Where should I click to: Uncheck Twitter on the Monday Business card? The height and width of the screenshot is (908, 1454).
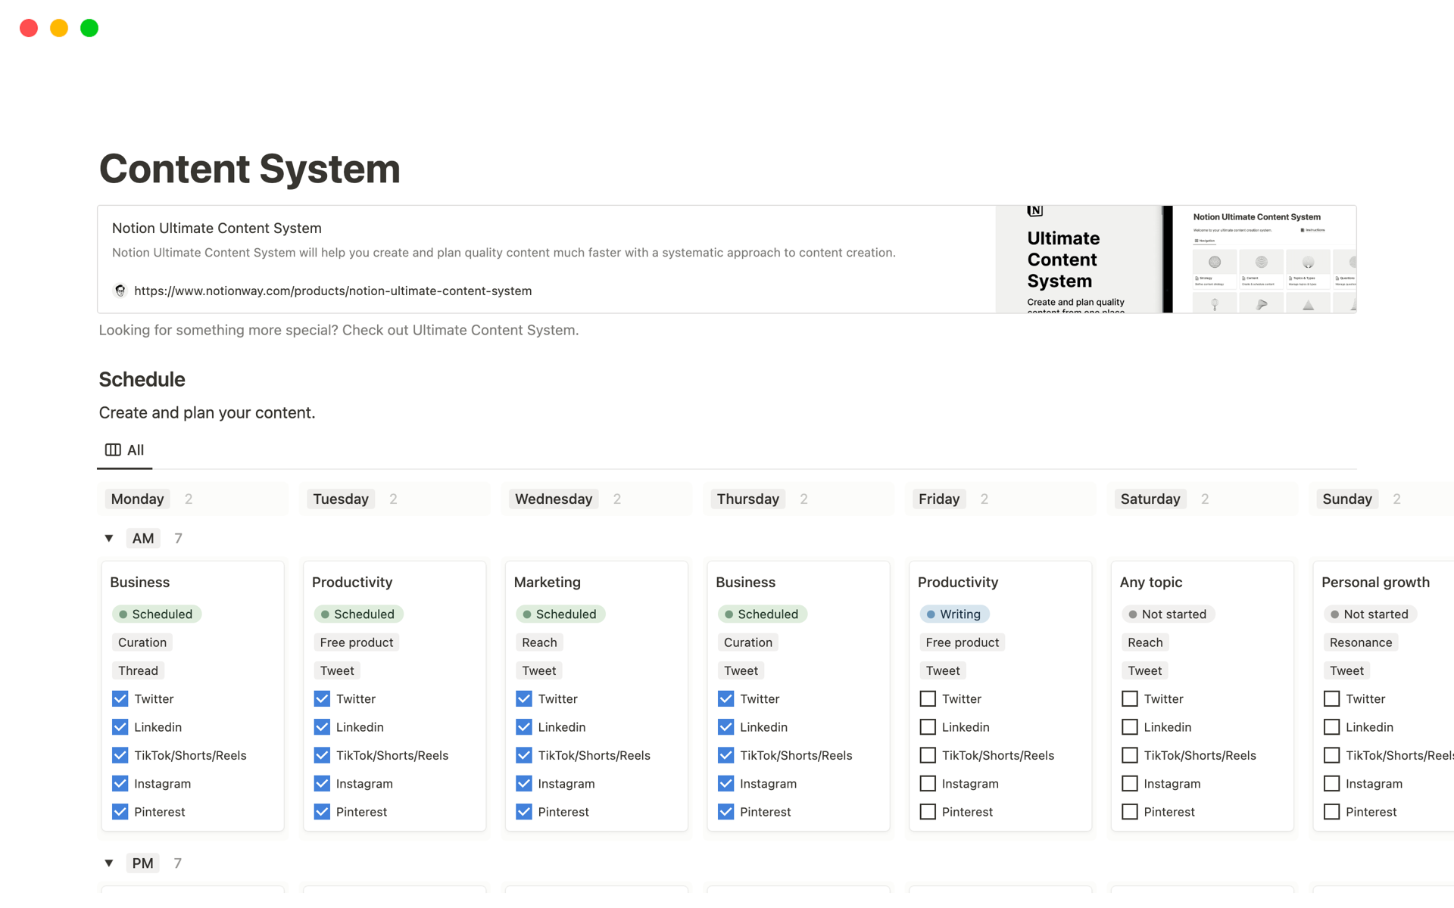[120, 698]
